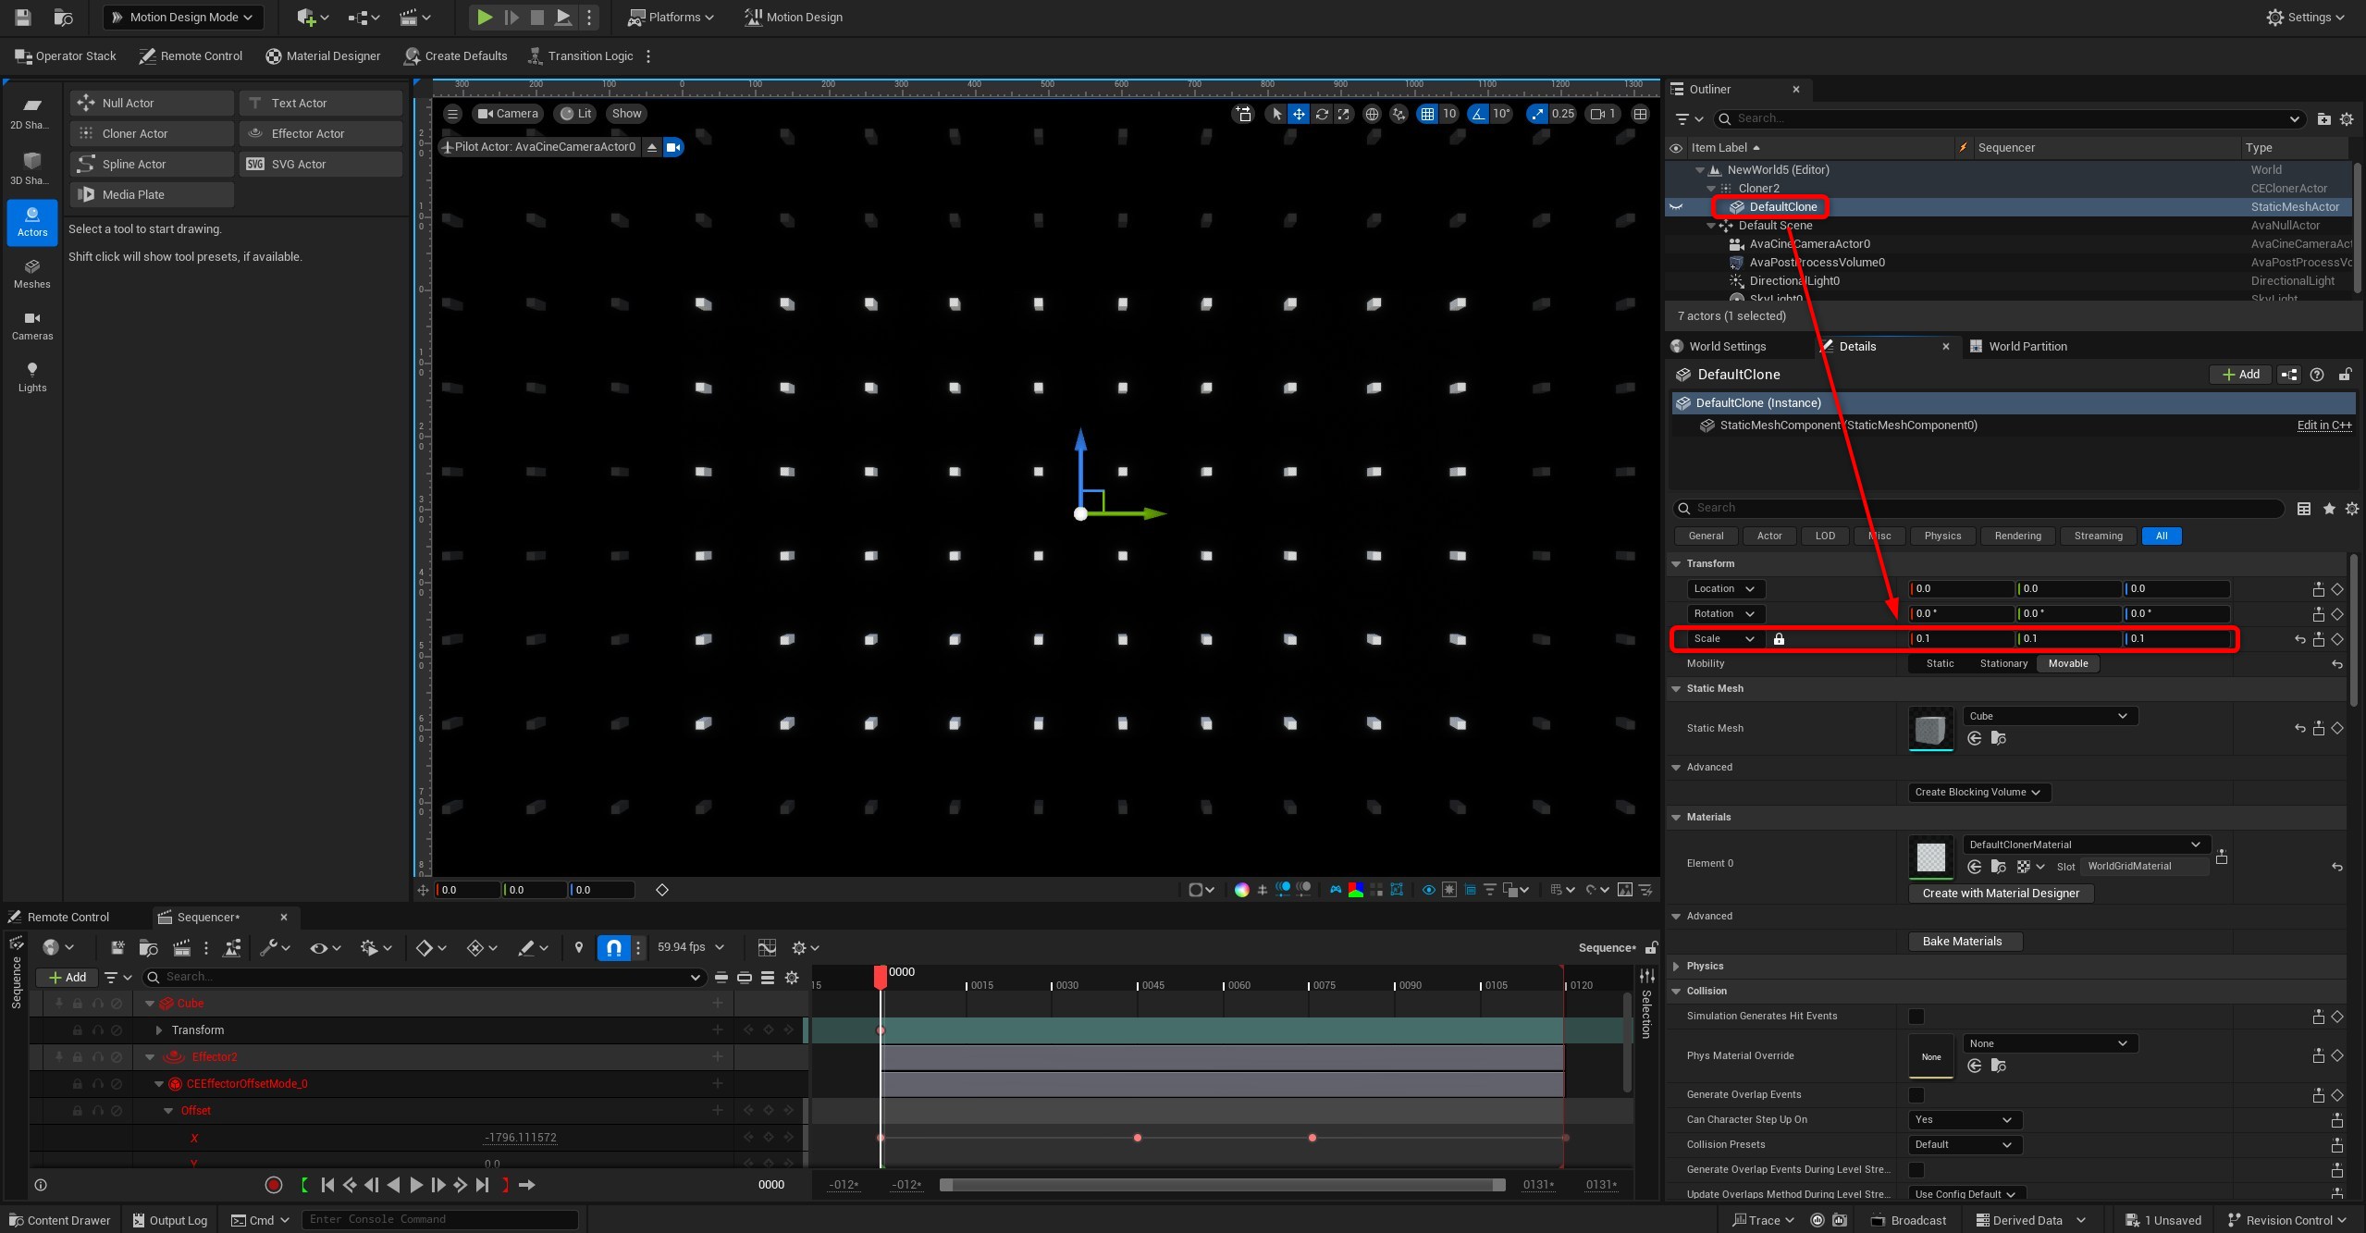Open Motion Design Mode dropdown
The image size is (2366, 1233).
click(x=183, y=17)
